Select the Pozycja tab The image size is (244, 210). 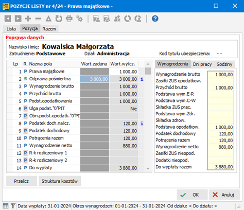click(30, 28)
